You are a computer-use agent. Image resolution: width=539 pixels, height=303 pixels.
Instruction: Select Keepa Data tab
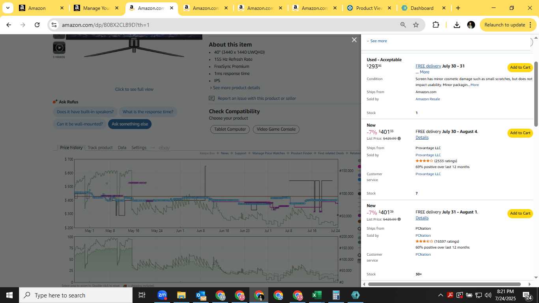(x=122, y=148)
